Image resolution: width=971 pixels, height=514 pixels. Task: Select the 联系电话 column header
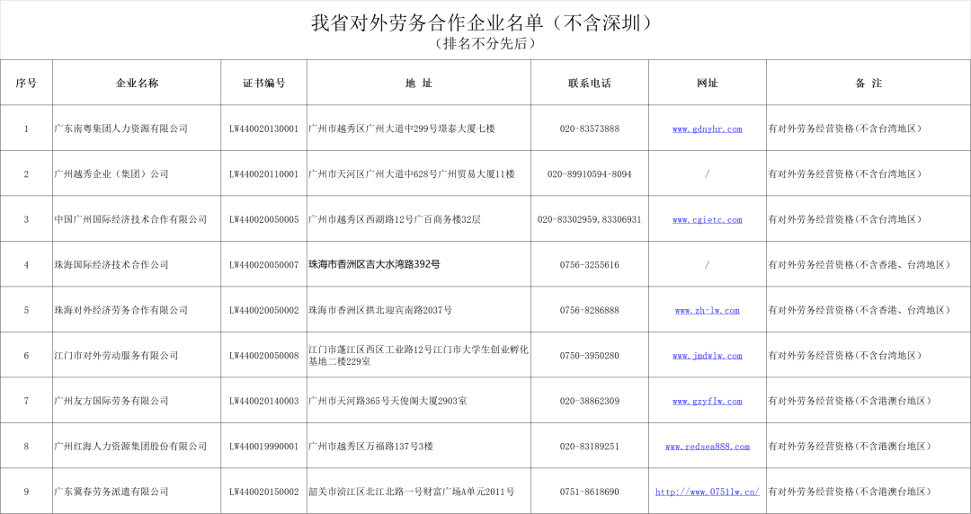590,83
